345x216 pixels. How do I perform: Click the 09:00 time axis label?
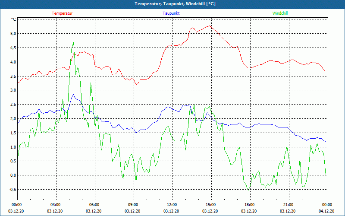[133, 205]
